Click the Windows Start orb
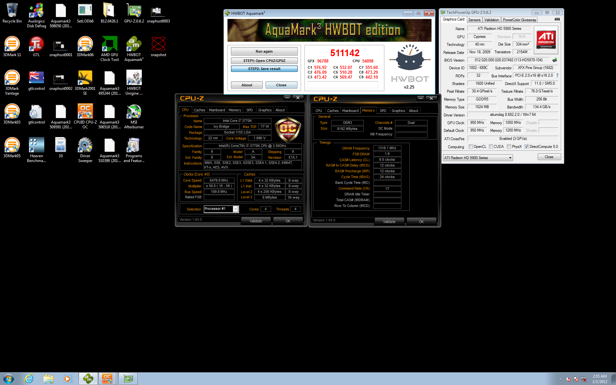The width and height of the screenshot is (616, 385). (9, 379)
